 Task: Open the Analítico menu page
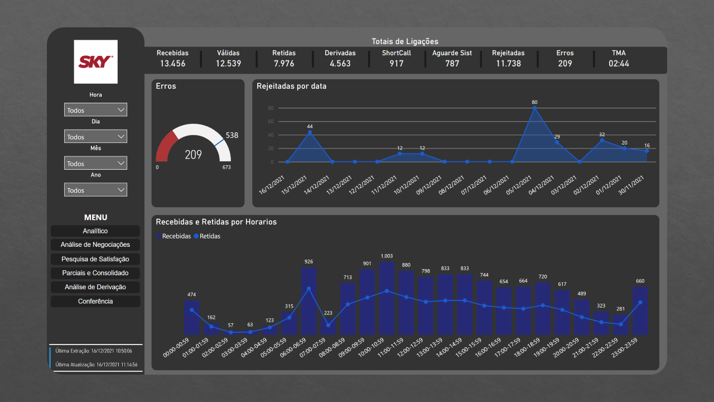pos(95,231)
